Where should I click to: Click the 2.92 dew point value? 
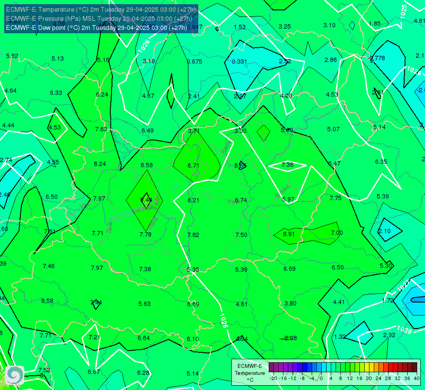pyautogui.click(x=389, y=335)
